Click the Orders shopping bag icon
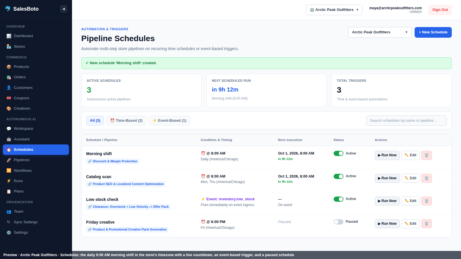 pos(9,77)
